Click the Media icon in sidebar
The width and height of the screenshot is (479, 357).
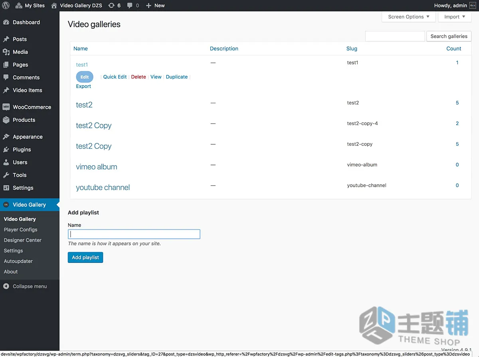[x=6, y=52]
